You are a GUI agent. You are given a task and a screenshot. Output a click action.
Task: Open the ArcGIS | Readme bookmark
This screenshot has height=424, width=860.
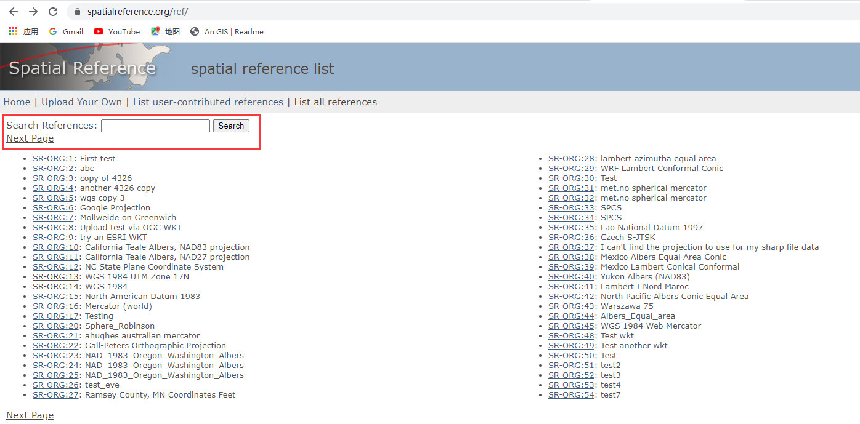[x=227, y=31]
